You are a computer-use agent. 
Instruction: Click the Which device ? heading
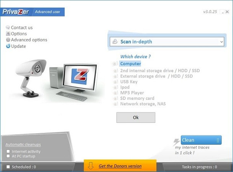coord(135,56)
